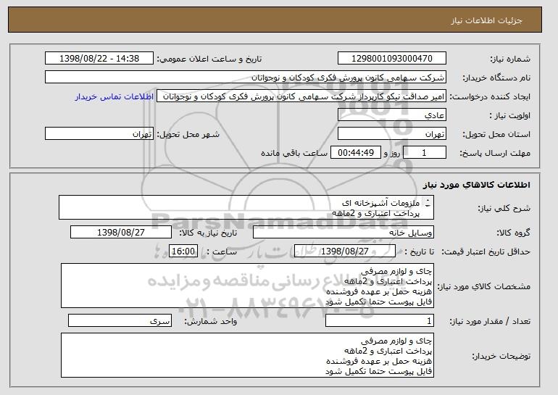Click the label گروه کالا
This screenshot has width=558, height=395.
(x=514, y=233)
